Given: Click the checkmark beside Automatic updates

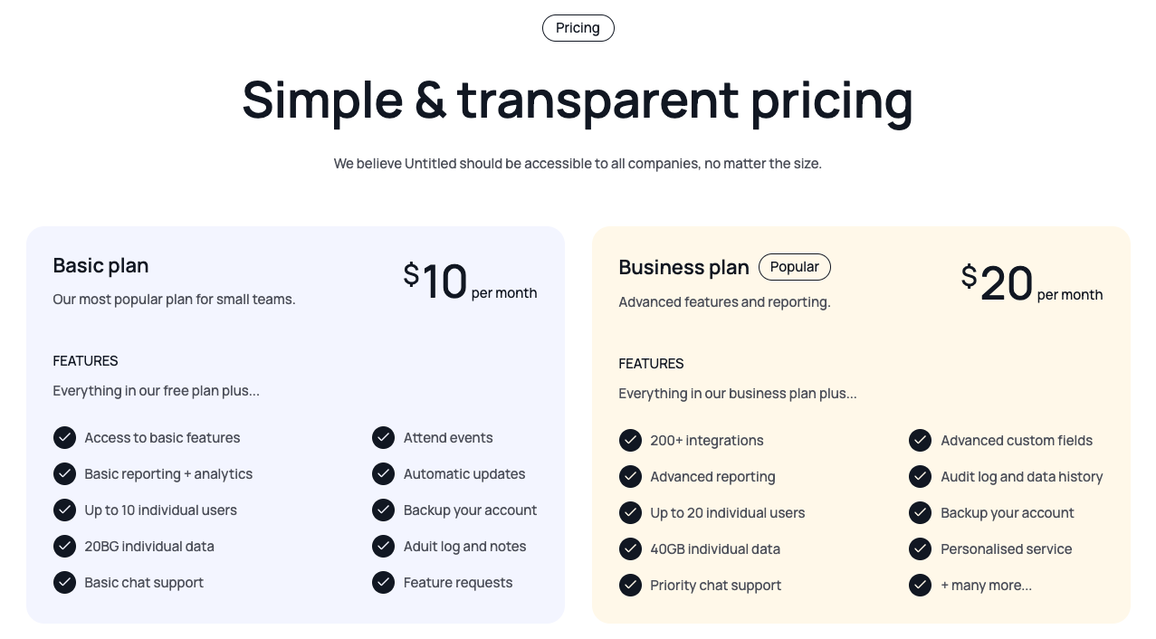Looking at the screenshot, I should pyautogui.click(x=383, y=473).
